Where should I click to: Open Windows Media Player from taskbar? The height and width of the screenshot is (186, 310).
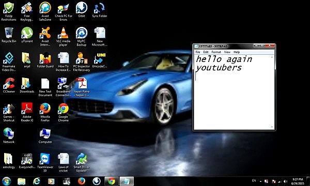click(51, 181)
